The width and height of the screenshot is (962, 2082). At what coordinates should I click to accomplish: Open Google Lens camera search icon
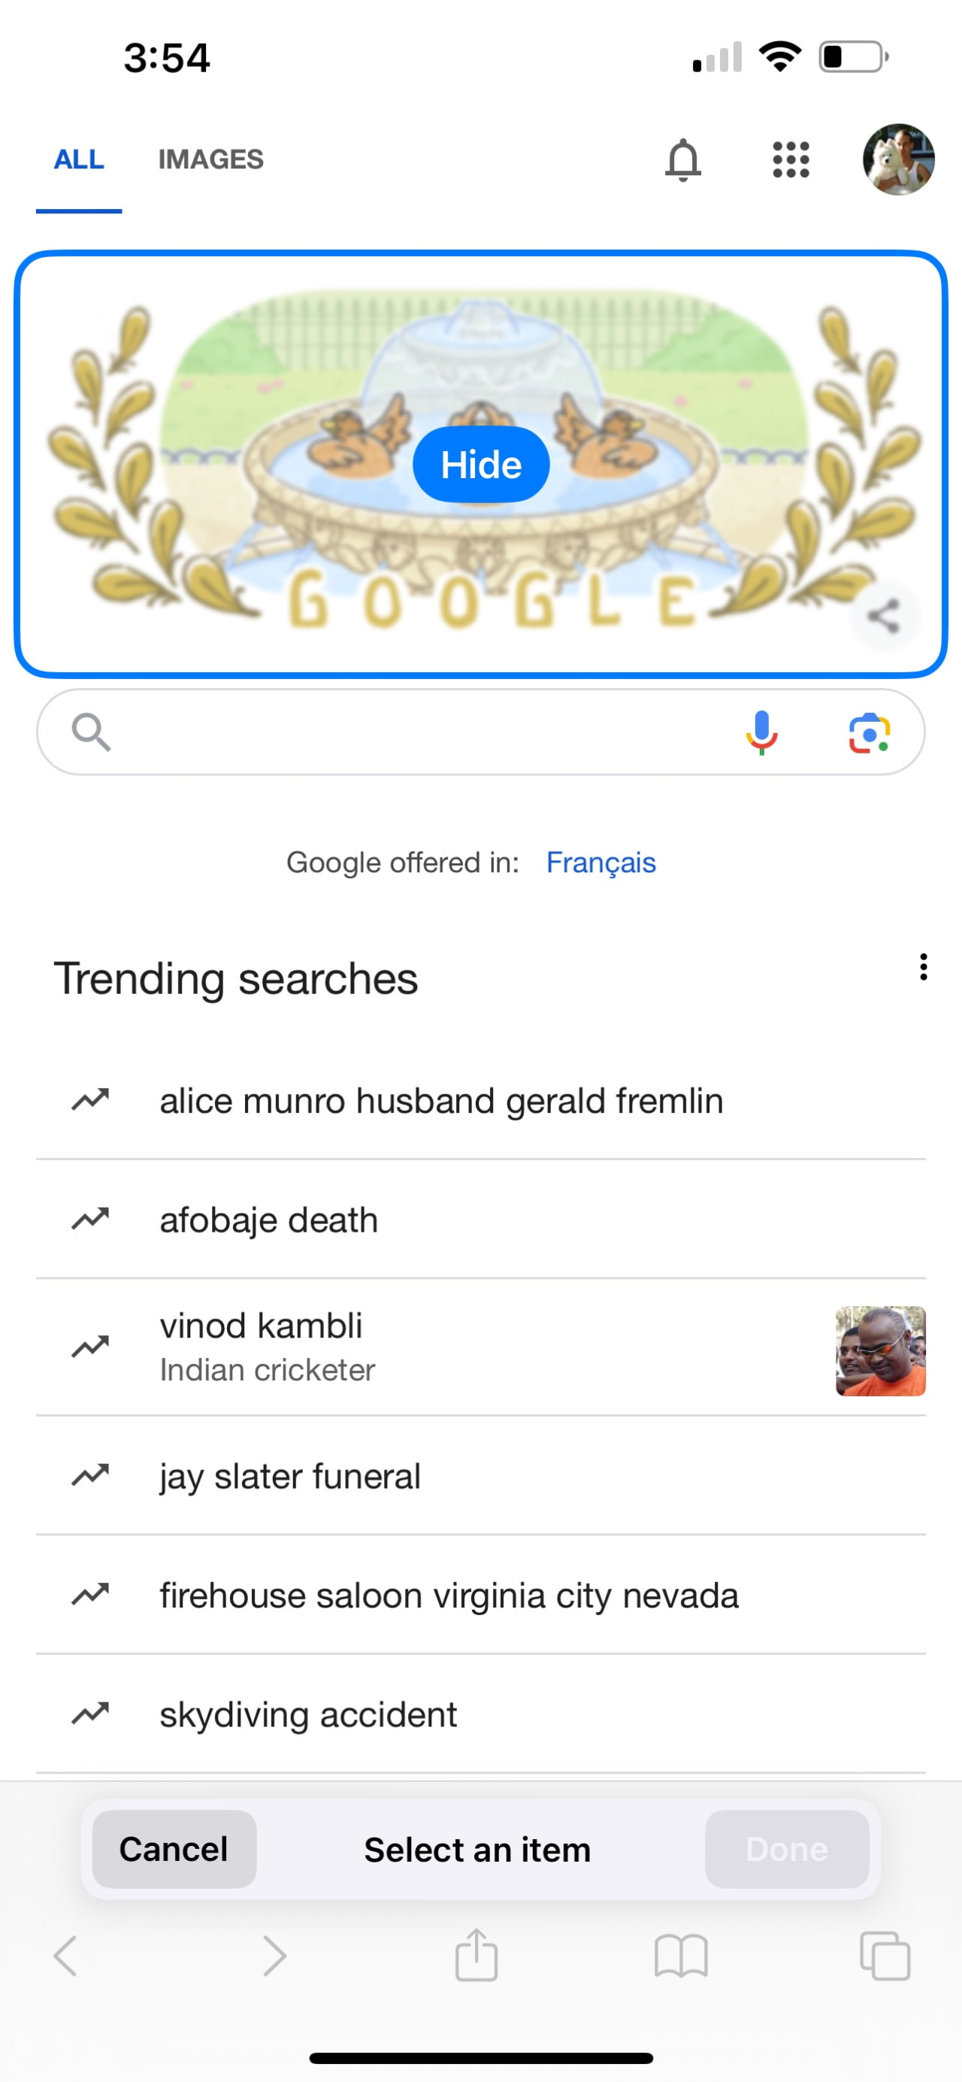coord(869,733)
